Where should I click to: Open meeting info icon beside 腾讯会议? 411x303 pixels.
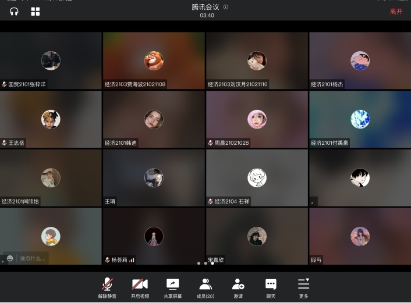[x=226, y=7]
